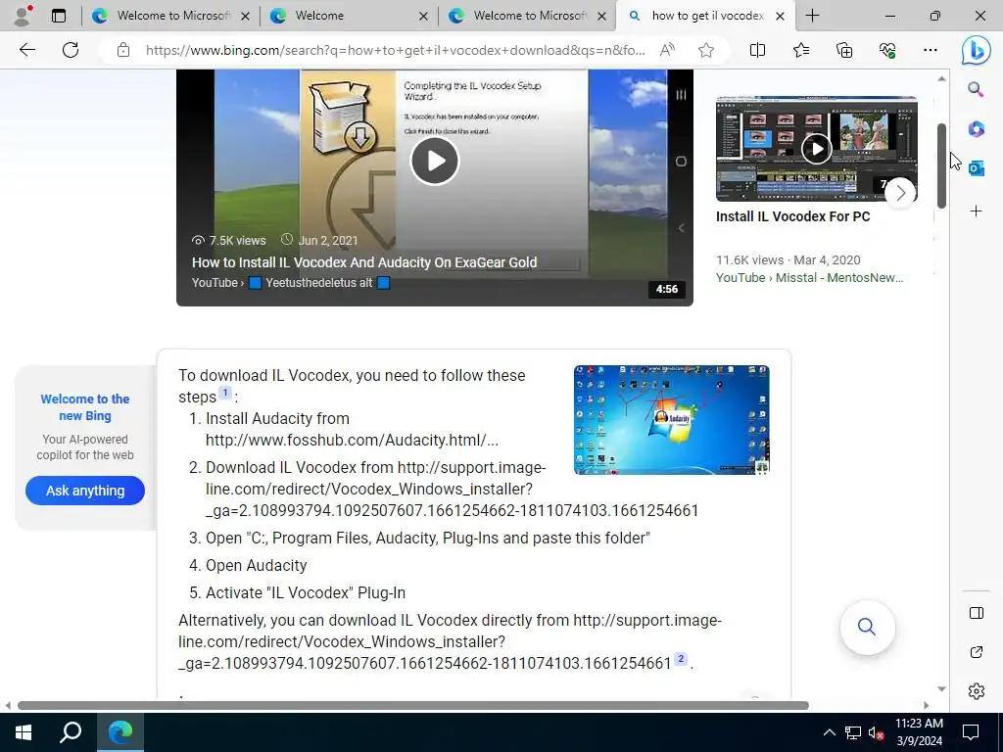The image size is (1003, 752).
Task: Click the vertical page scrollbar thumb
Action: (941, 165)
